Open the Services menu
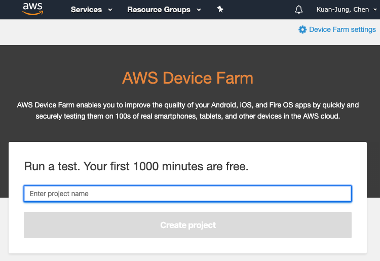Screen dimensions: 380x261 86,10
